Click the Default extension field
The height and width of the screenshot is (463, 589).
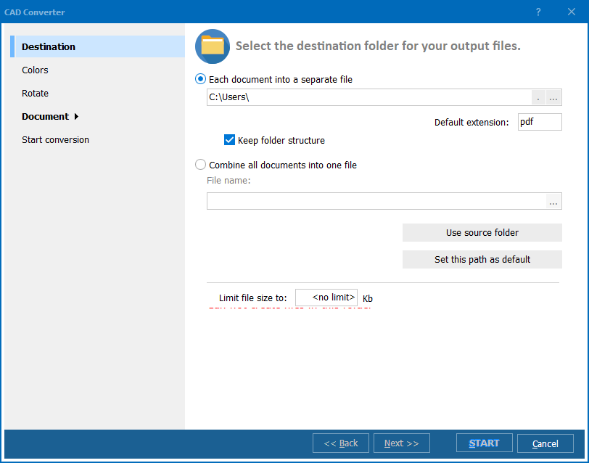pos(540,122)
